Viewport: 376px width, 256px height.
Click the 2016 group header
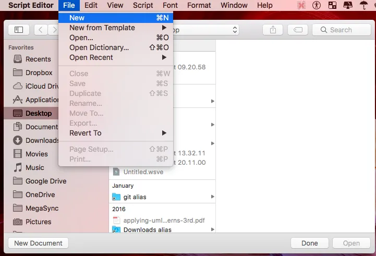[119, 209]
